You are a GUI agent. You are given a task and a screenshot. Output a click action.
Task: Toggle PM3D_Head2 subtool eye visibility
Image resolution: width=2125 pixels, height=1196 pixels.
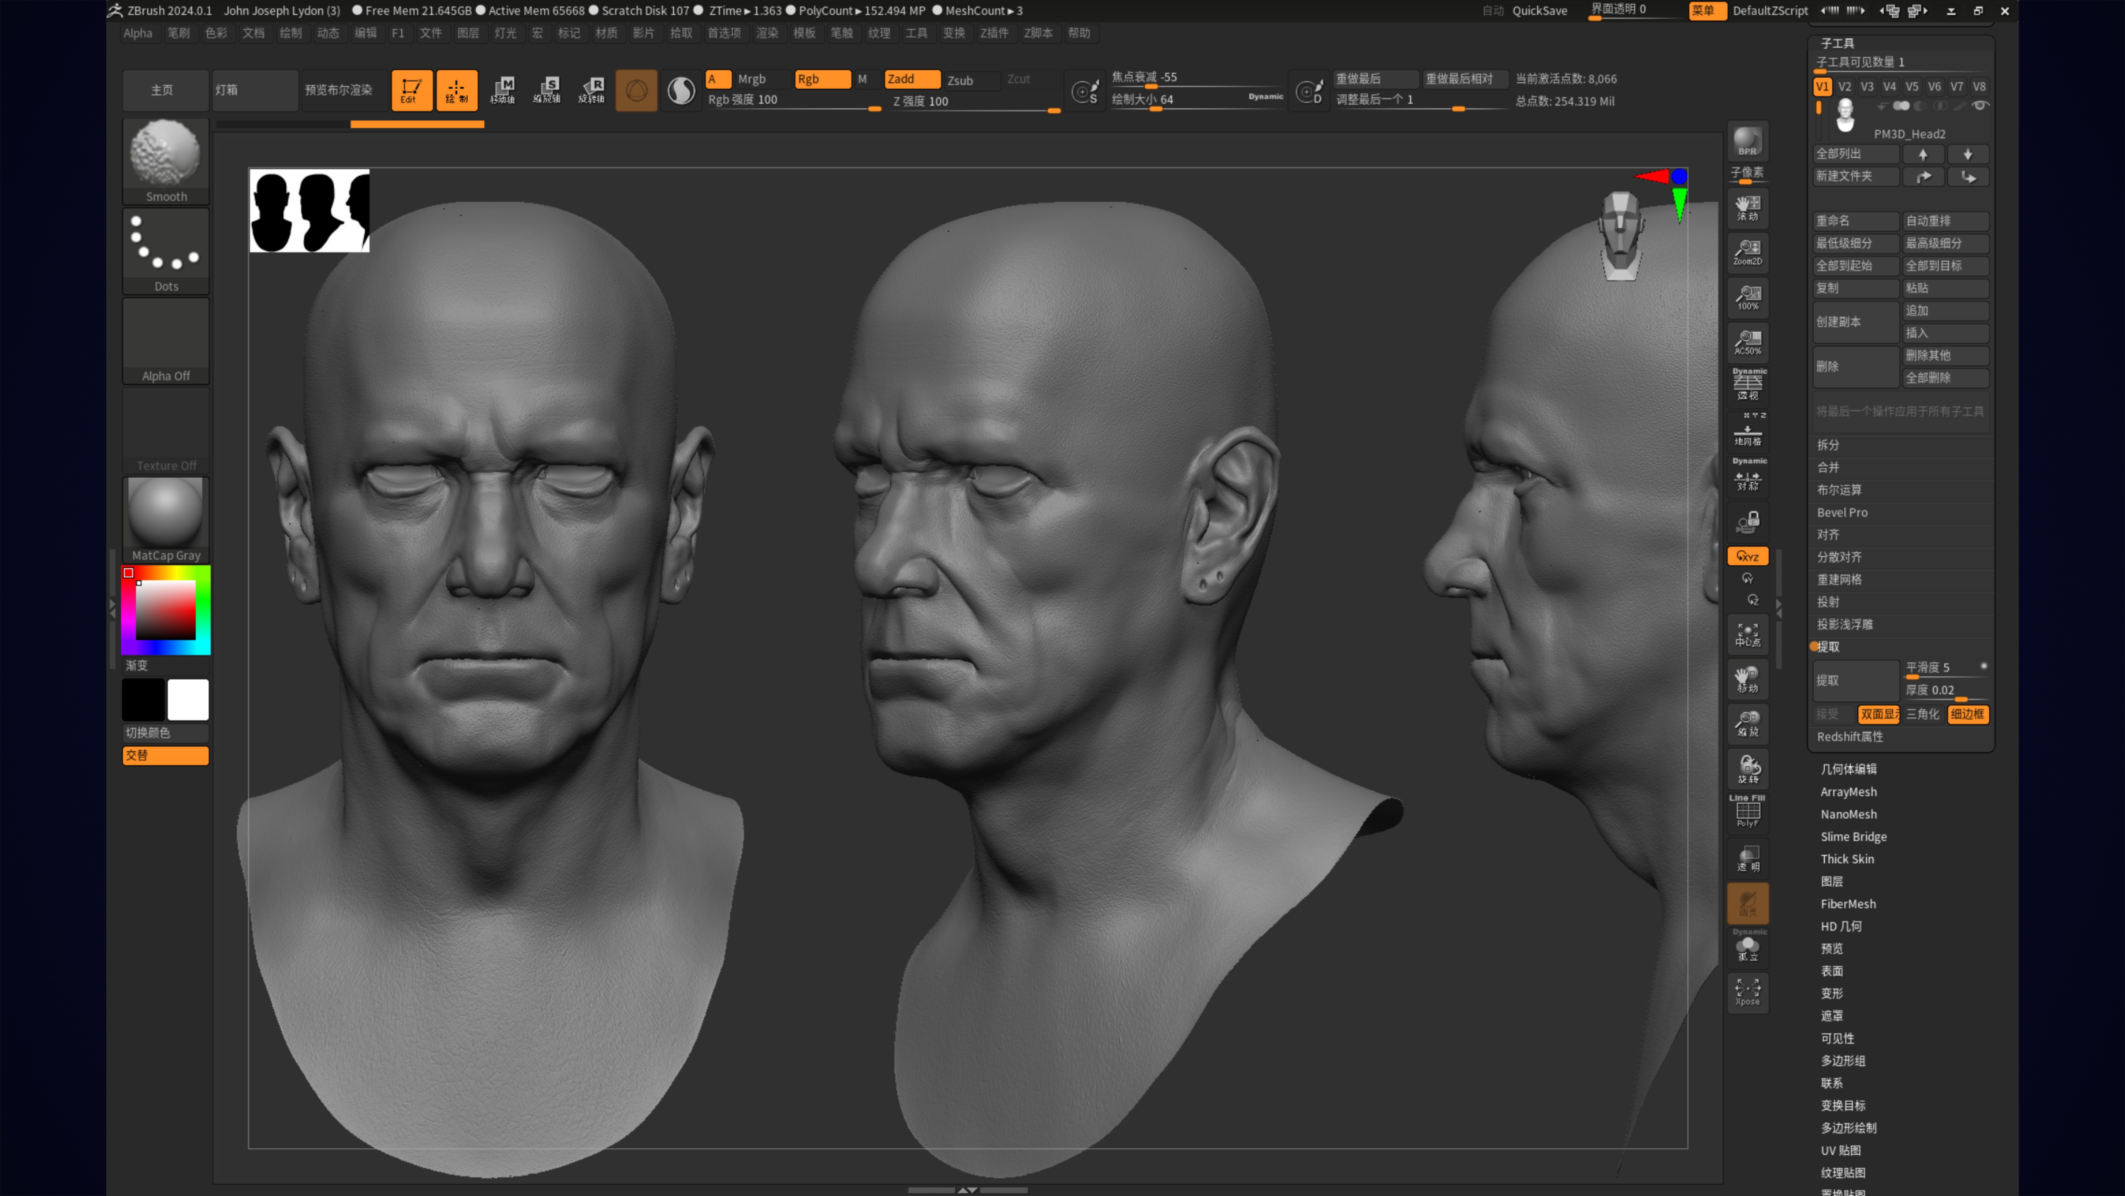point(1980,106)
